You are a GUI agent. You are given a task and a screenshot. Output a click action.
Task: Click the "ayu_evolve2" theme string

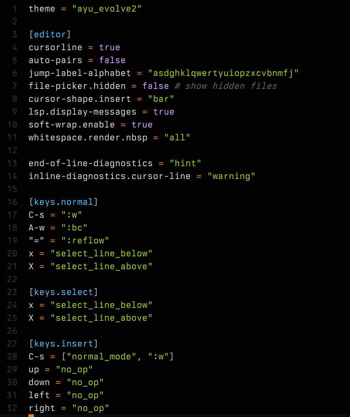107,9
